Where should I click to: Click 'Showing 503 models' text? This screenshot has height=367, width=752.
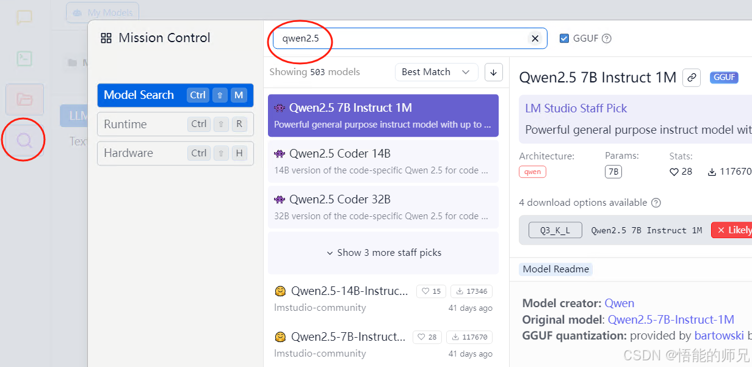tap(315, 72)
